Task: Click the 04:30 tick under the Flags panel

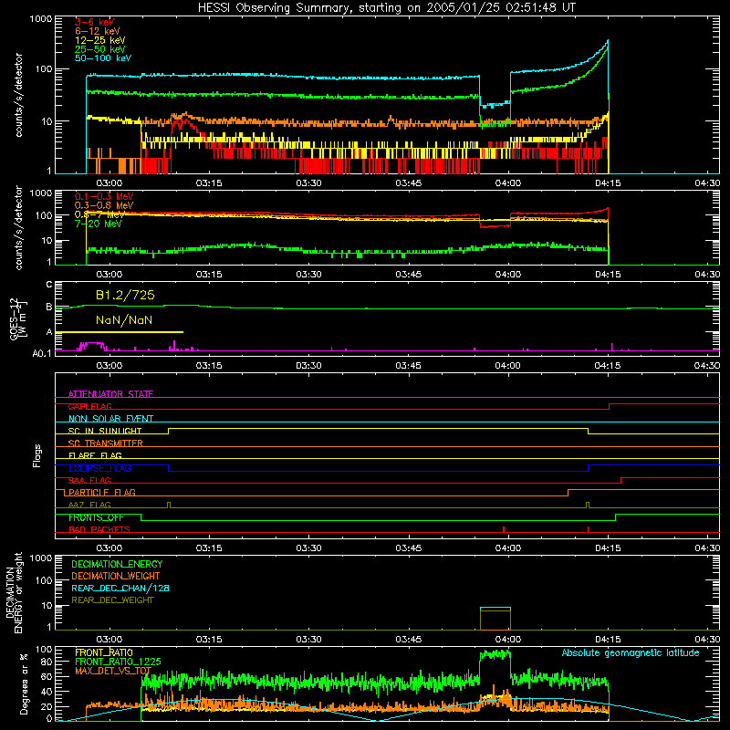Action: click(707, 548)
